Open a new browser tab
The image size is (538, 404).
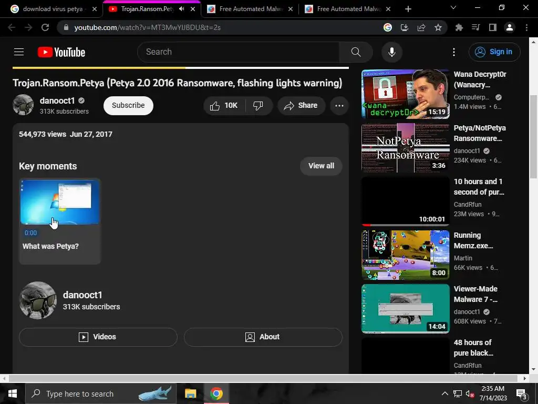(408, 9)
